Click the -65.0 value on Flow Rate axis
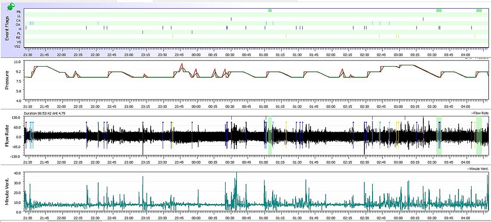 tap(17, 146)
